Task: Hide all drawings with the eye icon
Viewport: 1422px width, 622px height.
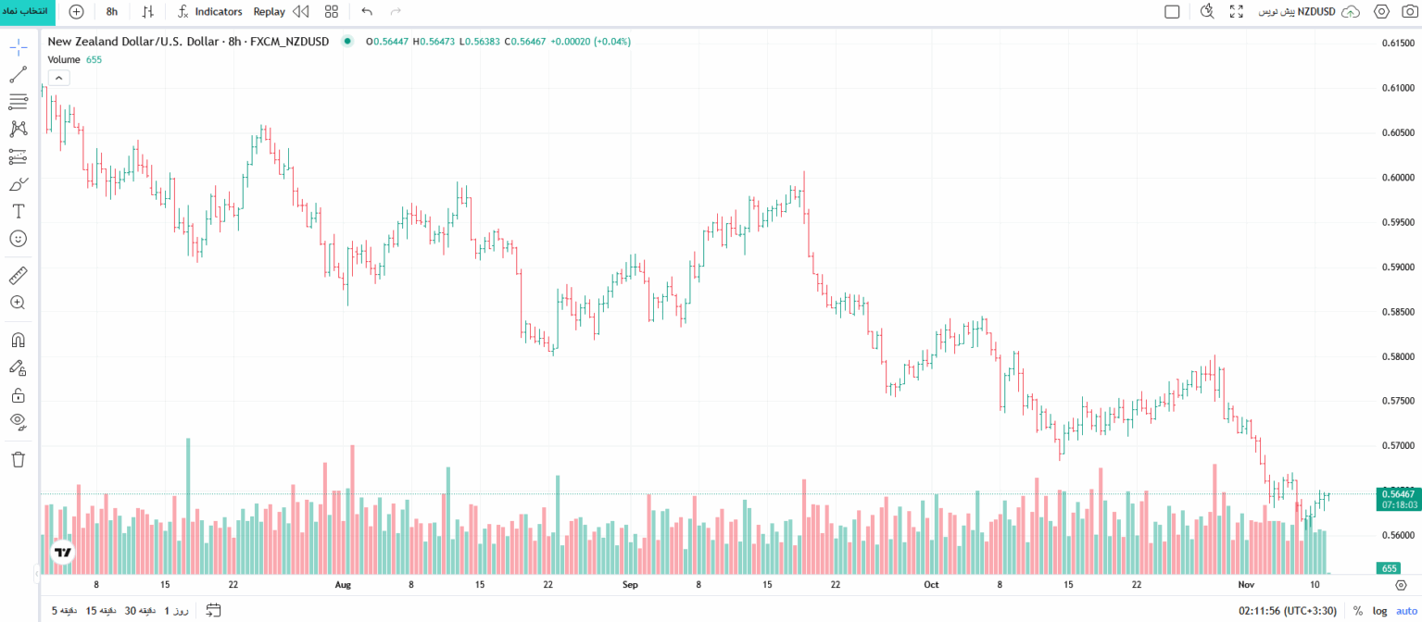Action: 19,422
